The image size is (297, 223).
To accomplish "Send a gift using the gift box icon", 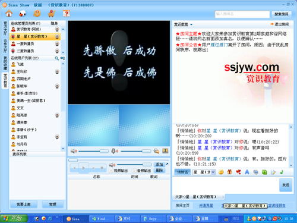I will pos(229,172).
